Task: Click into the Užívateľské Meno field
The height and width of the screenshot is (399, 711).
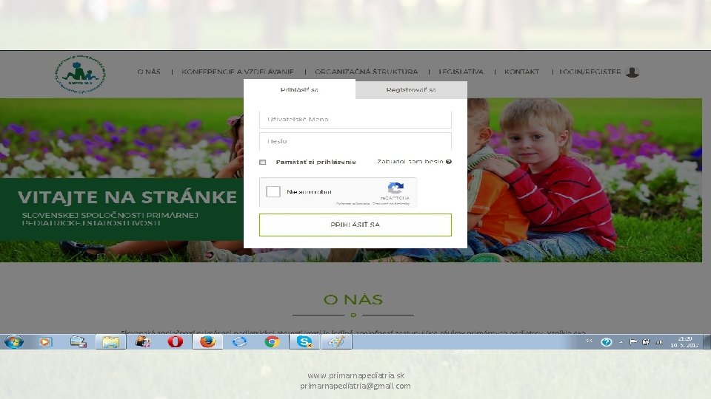Action: 355,120
